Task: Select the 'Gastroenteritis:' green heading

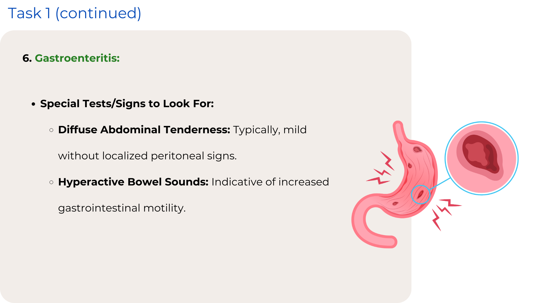Action: tap(77, 58)
